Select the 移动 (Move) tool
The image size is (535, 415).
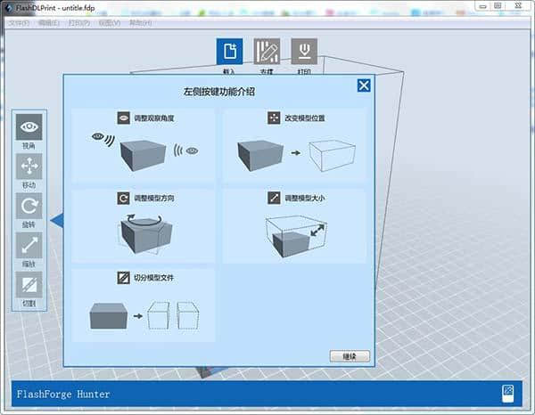point(29,166)
